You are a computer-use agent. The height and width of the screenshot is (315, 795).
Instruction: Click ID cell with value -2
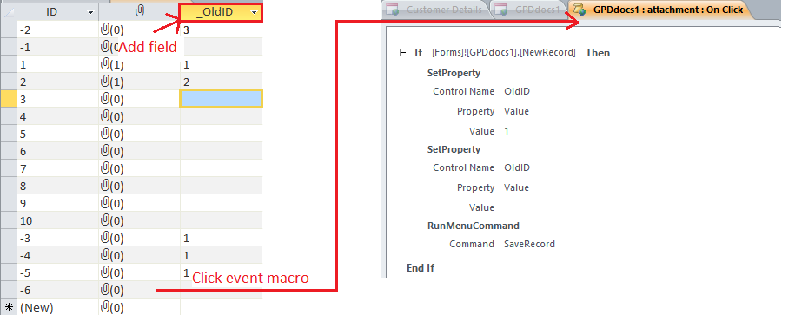pos(58,30)
